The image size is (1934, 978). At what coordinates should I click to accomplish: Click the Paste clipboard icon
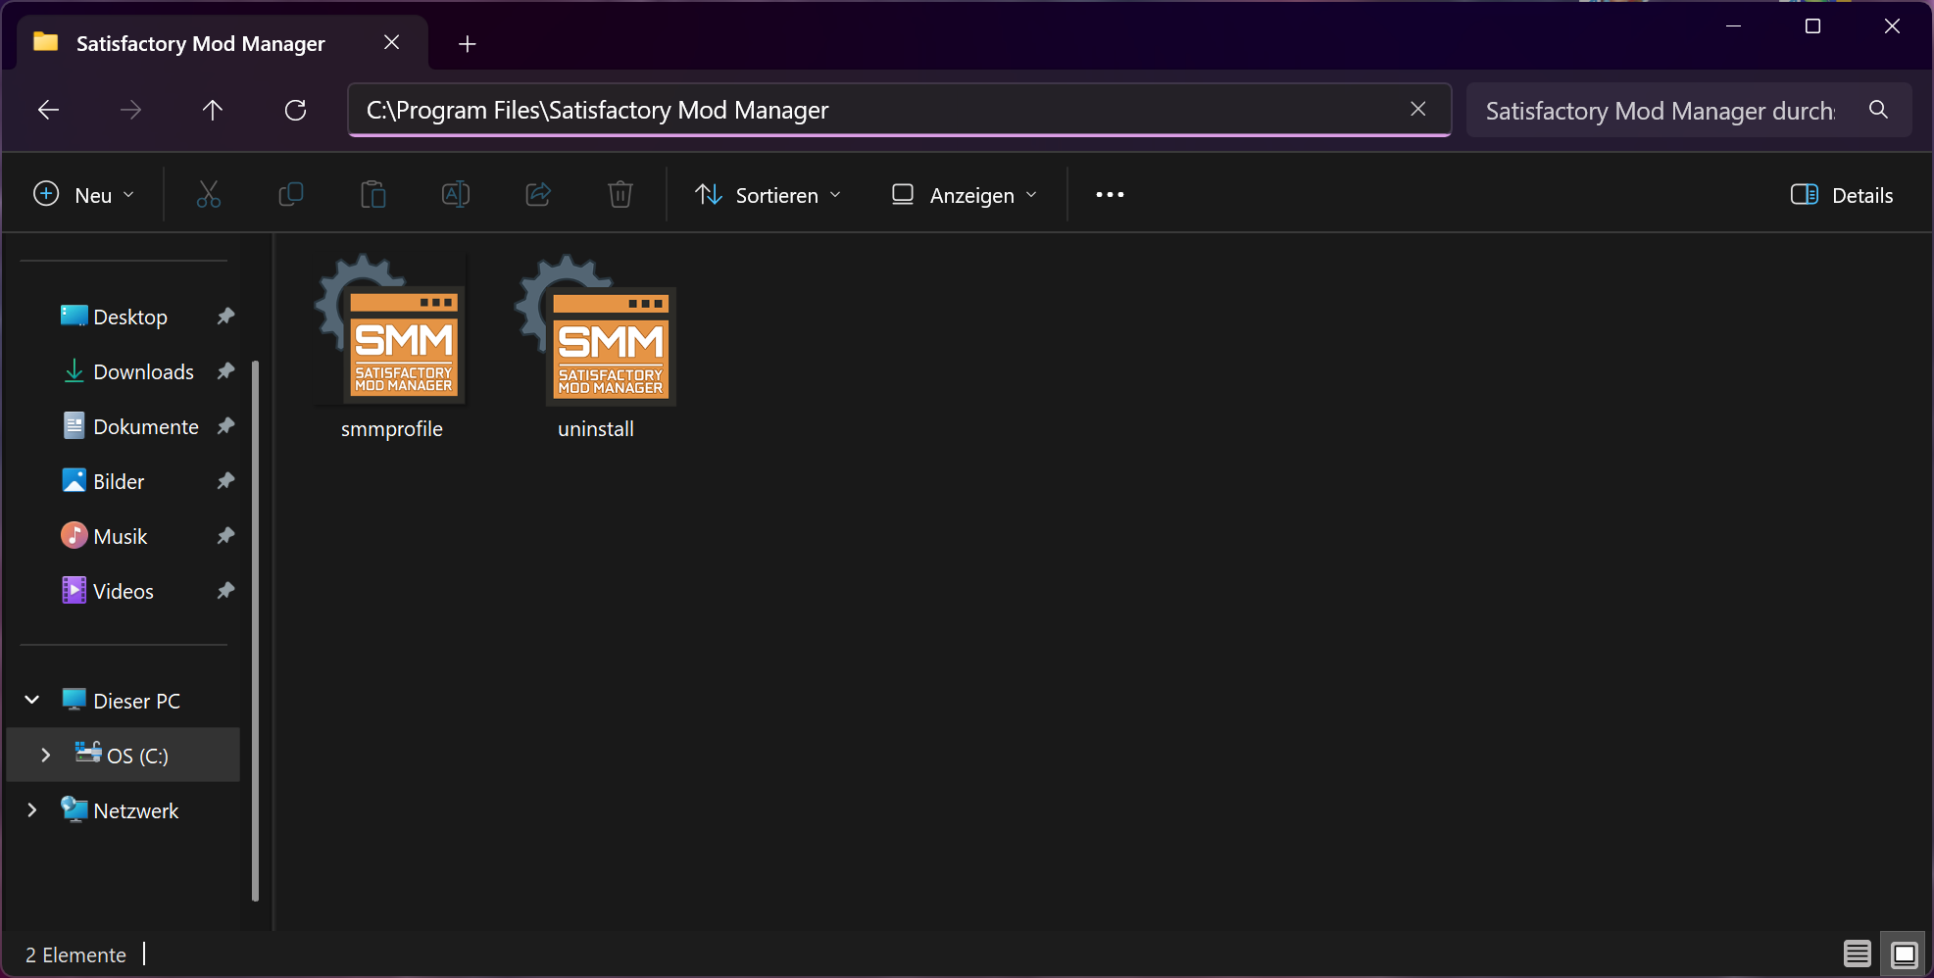(x=373, y=195)
